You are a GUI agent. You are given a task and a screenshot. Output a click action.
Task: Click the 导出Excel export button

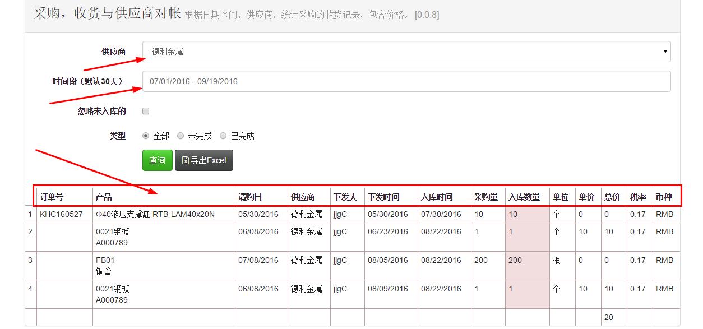click(204, 160)
